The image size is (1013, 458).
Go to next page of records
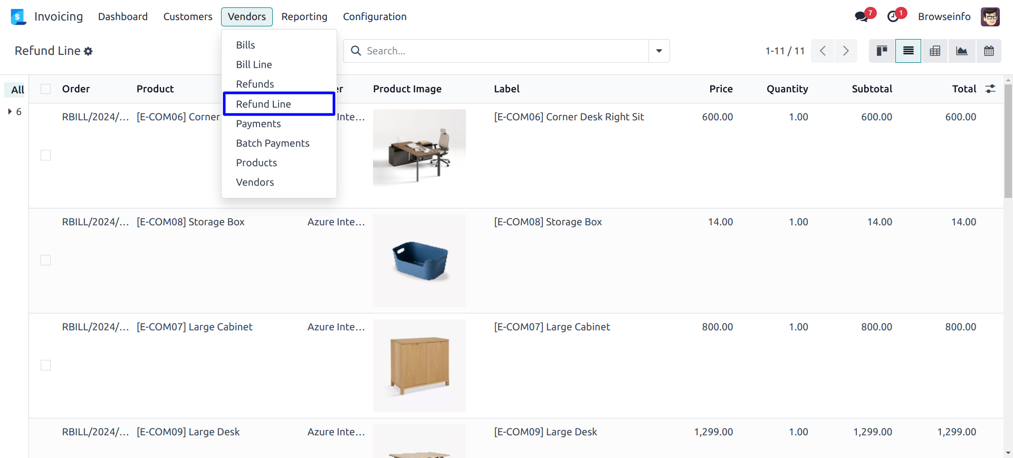(846, 51)
